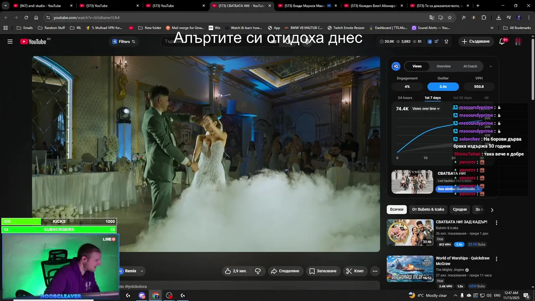This screenshot has width=535, height=301.
Task: Click the Клип clip button
Action: point(355,271)
